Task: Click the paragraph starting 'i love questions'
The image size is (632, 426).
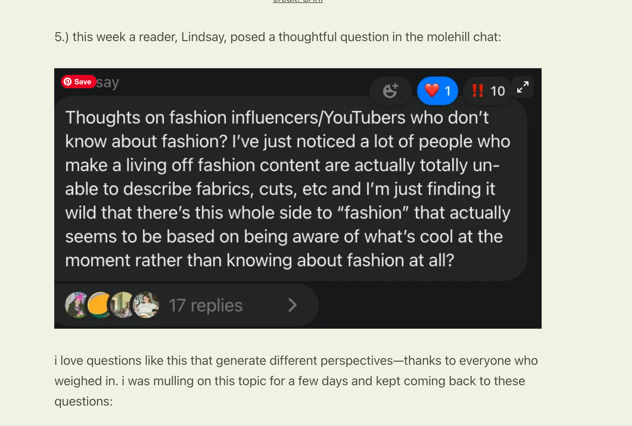Action: 296,381
